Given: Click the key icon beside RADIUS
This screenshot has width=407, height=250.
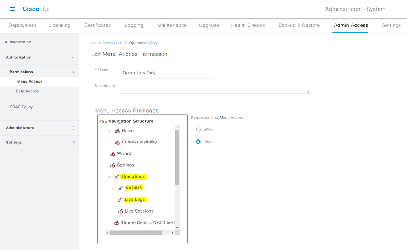Looking at the screenshot, I should click(x=120, y=188).
